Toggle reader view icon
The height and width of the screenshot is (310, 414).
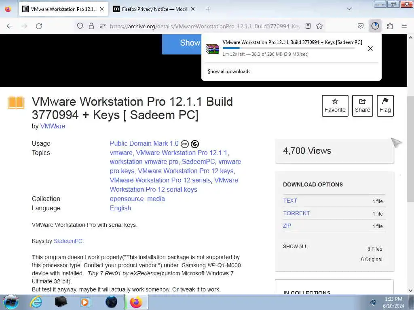pos(308,26)
